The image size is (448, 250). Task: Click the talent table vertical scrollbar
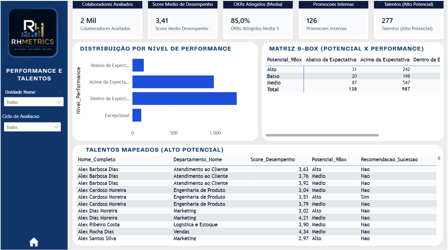[439, 158]
